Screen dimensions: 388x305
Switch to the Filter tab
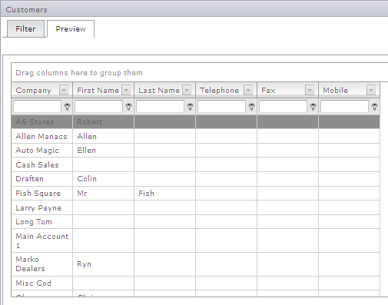(x=25, y=28)
